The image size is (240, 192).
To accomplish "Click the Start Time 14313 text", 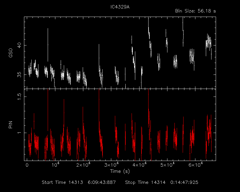I will pyautogui.click(x=62, y=182).
